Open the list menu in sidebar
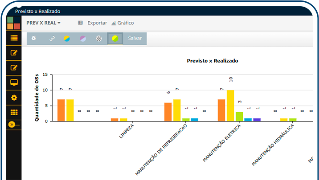This screenshot has width=319, height=180. tap(14, 38)
